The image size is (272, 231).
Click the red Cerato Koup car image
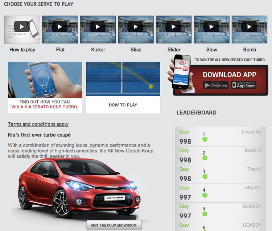pyautogui.click(x=79, y=188)
